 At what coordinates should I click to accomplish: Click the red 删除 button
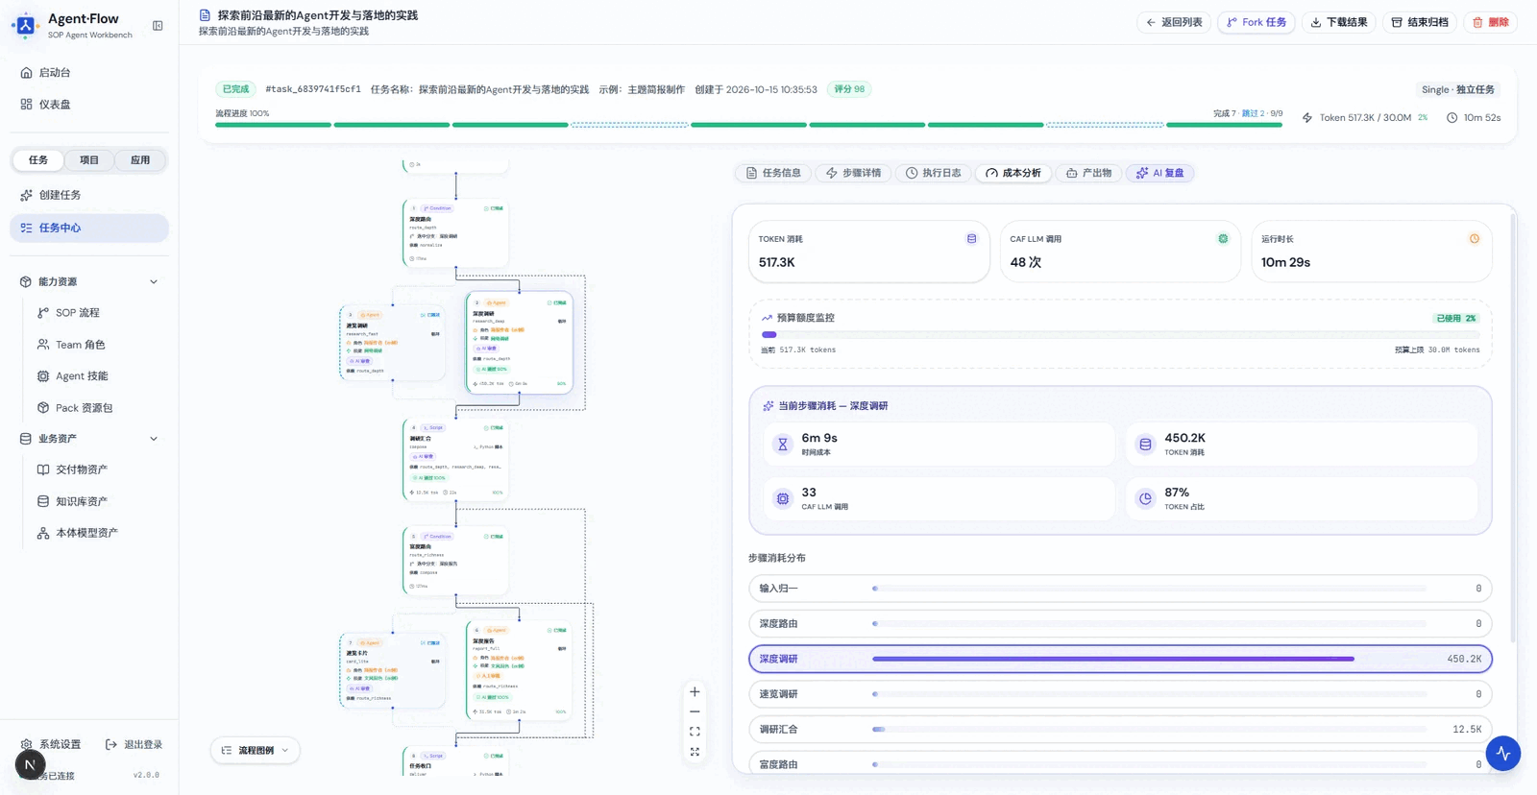point(1491,22)
